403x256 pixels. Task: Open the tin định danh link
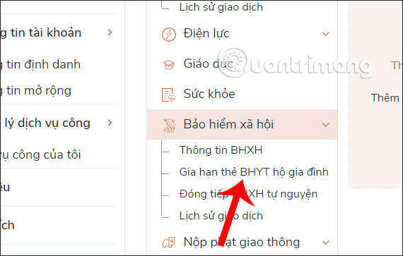pyautogui.click(x=40, y=64)
